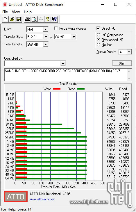Open About via the question mark icon
This screenshot has height=212, width=136.
pos(48,19)
